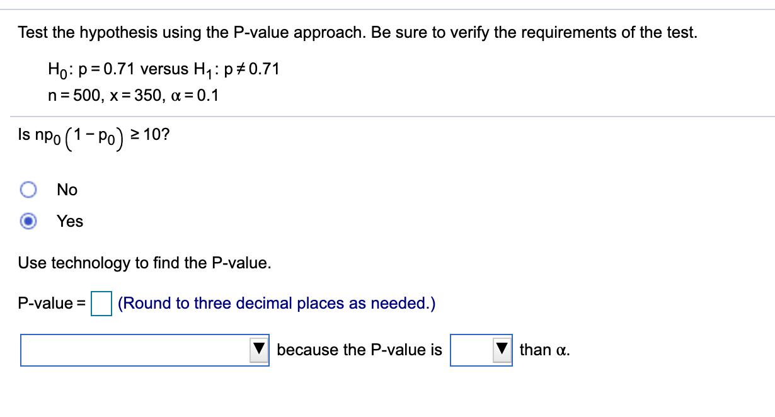The image size is (775, 417).
Task: Click the unfilled No option circle
Action: [28, 189]
